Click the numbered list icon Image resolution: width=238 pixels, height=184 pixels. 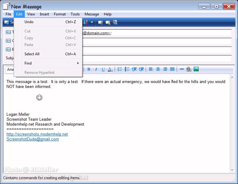tap(120, 69)
